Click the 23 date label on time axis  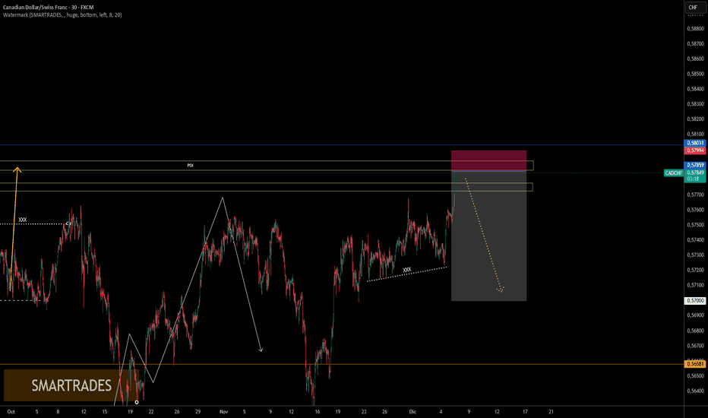coord(364,412)
